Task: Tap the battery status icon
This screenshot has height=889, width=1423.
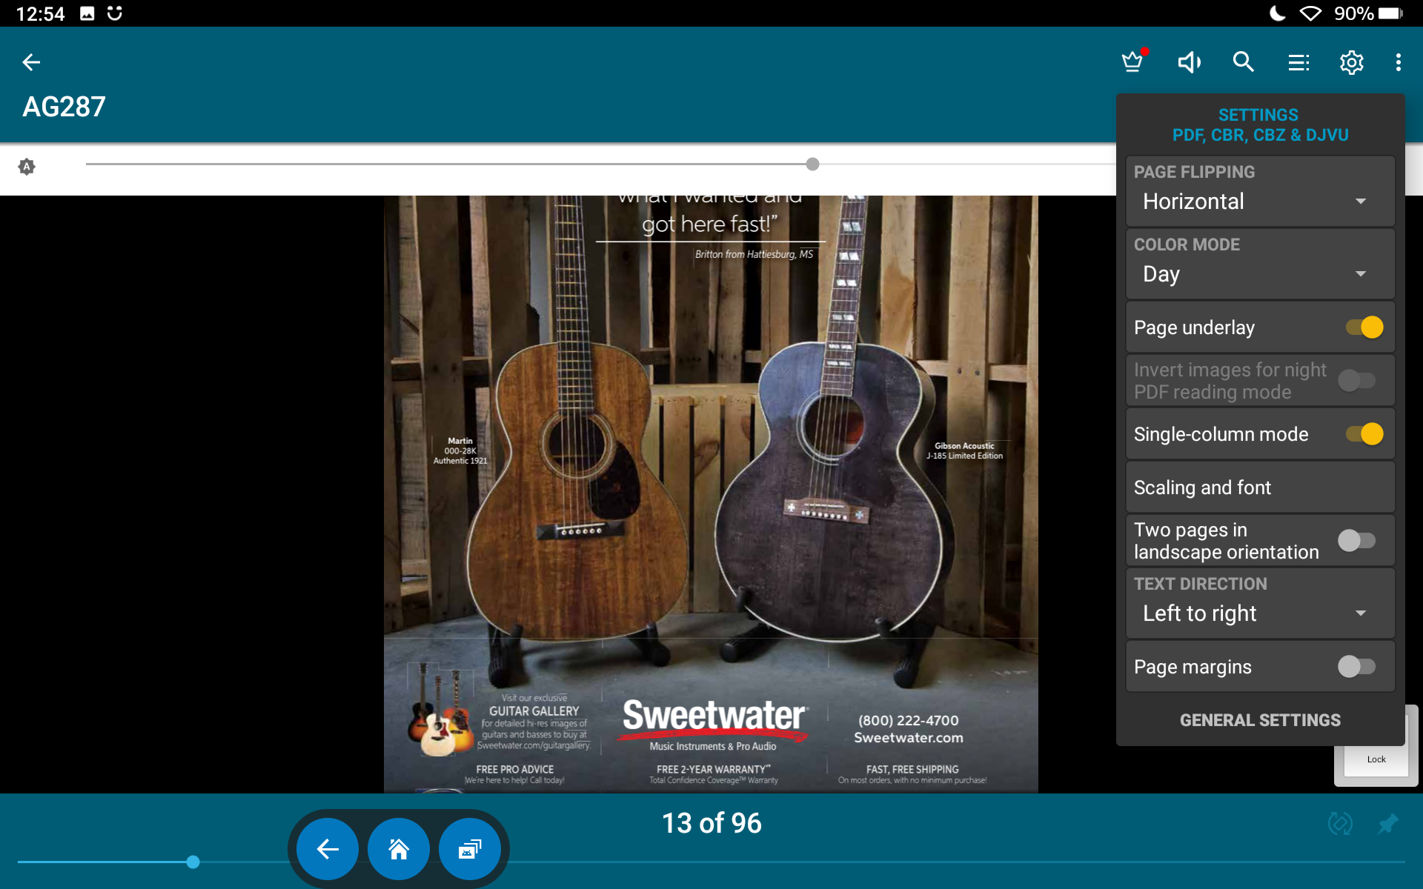Action: (x=1390, y=13)
